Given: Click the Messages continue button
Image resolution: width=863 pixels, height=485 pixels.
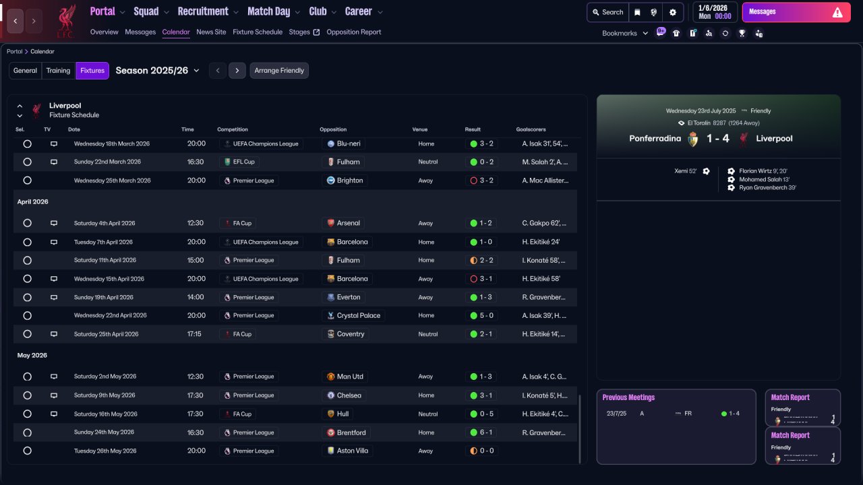Looking at the screenshot, I should coord(796,12).
